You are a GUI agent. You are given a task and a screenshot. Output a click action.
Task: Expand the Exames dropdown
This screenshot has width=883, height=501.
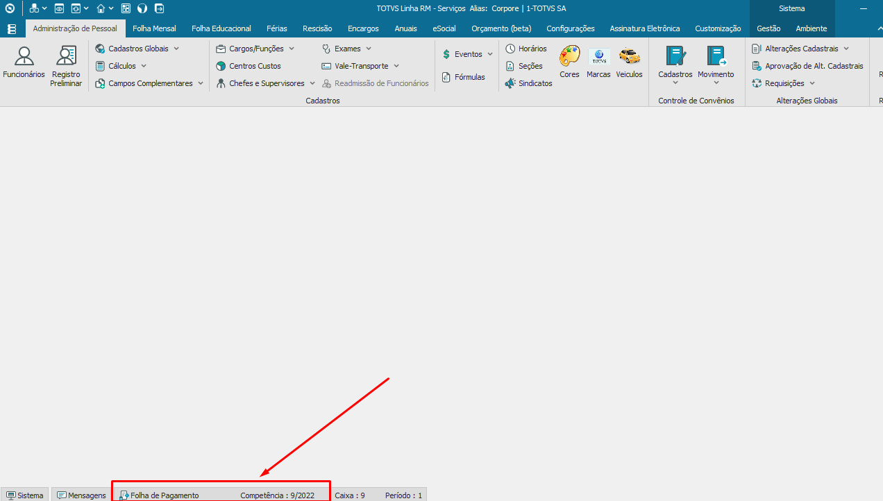click(369, 49)
